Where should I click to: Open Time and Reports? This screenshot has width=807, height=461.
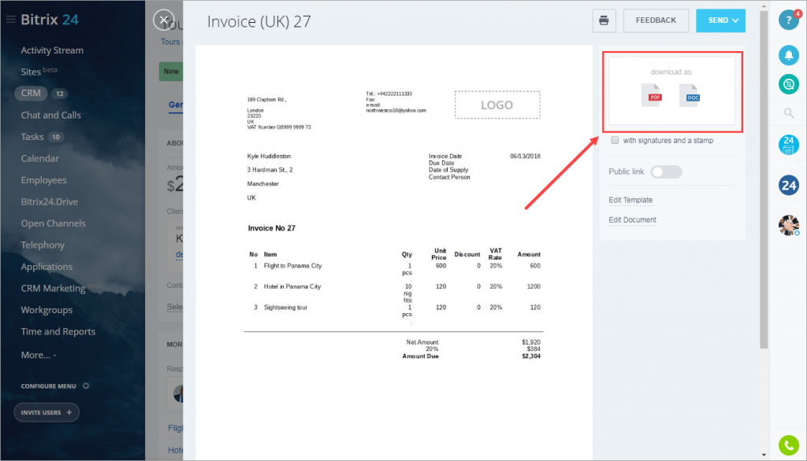pyautogui.click(x=58, y=331)
